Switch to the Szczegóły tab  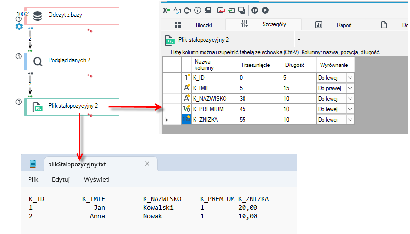point(264,24)
